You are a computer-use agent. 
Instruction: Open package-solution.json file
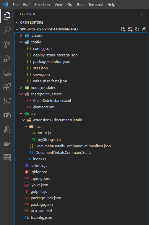[81, 61]
